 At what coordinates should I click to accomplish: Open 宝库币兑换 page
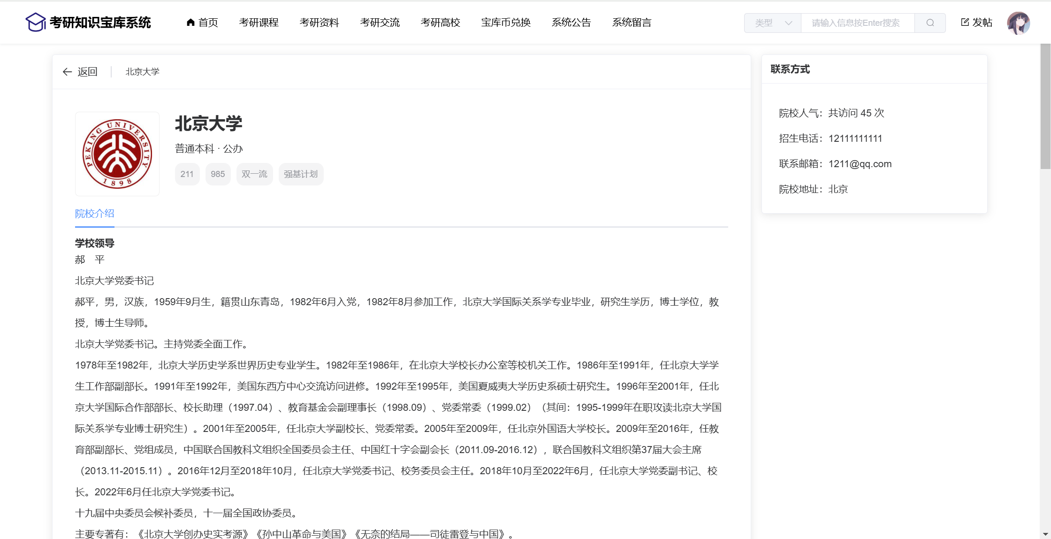[x=506, y=23]
